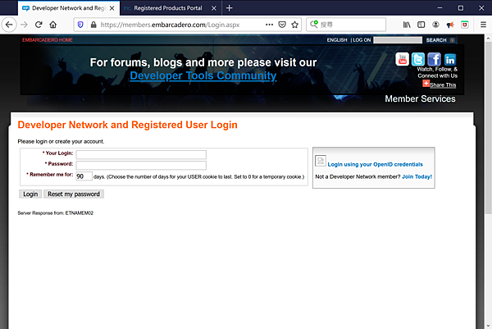Viewport: 492px width, 329px height.
Task: Switch to Registered Products Portal tab
Action: coord(168,8)
